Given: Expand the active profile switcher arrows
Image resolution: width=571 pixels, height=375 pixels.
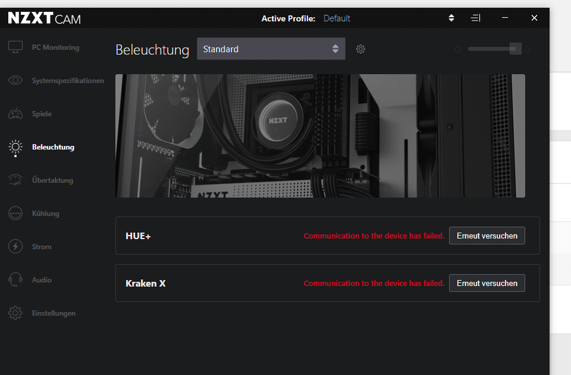Looking at the screenshot, I should tap(451, 18).
